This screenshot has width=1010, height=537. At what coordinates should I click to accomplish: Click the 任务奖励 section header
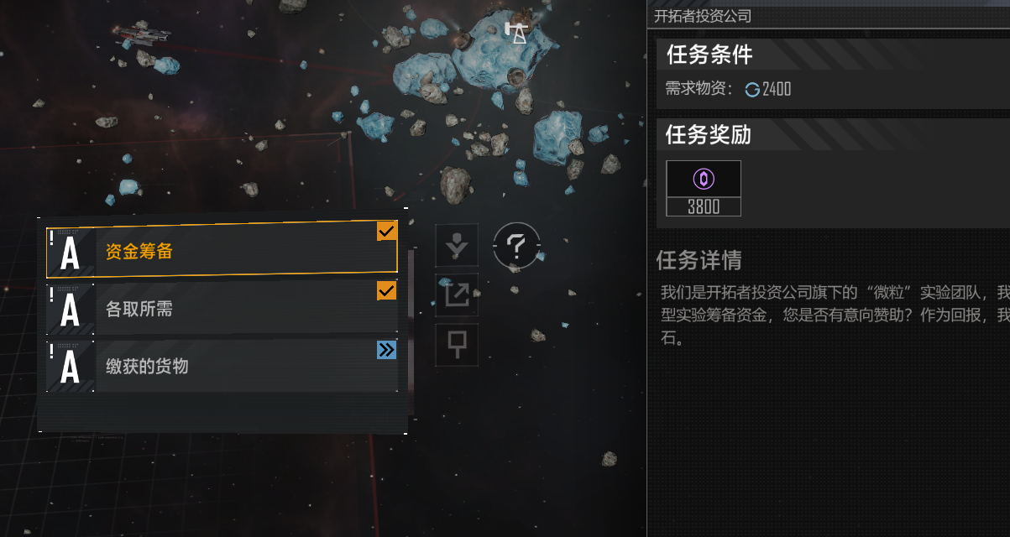click(708, 134)
